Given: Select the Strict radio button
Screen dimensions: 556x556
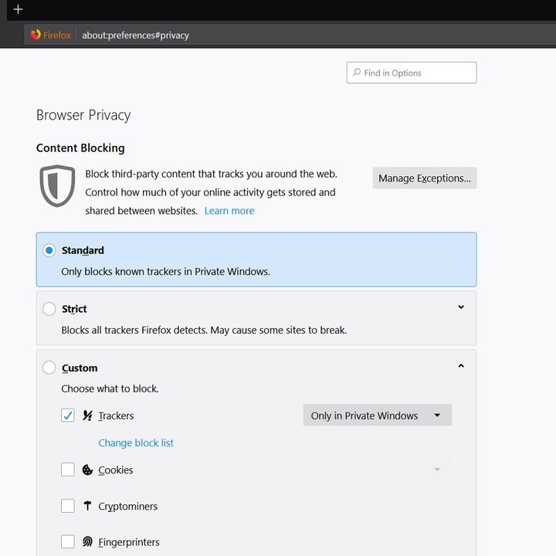Looking at the screenshot, I should tap(49, 309).
